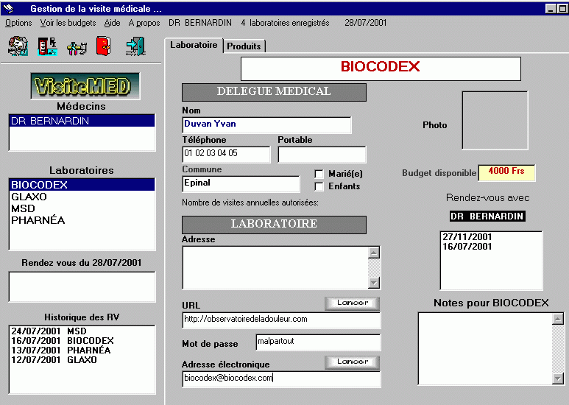Click the VisiteMED logo

click(x=85, y=86)
